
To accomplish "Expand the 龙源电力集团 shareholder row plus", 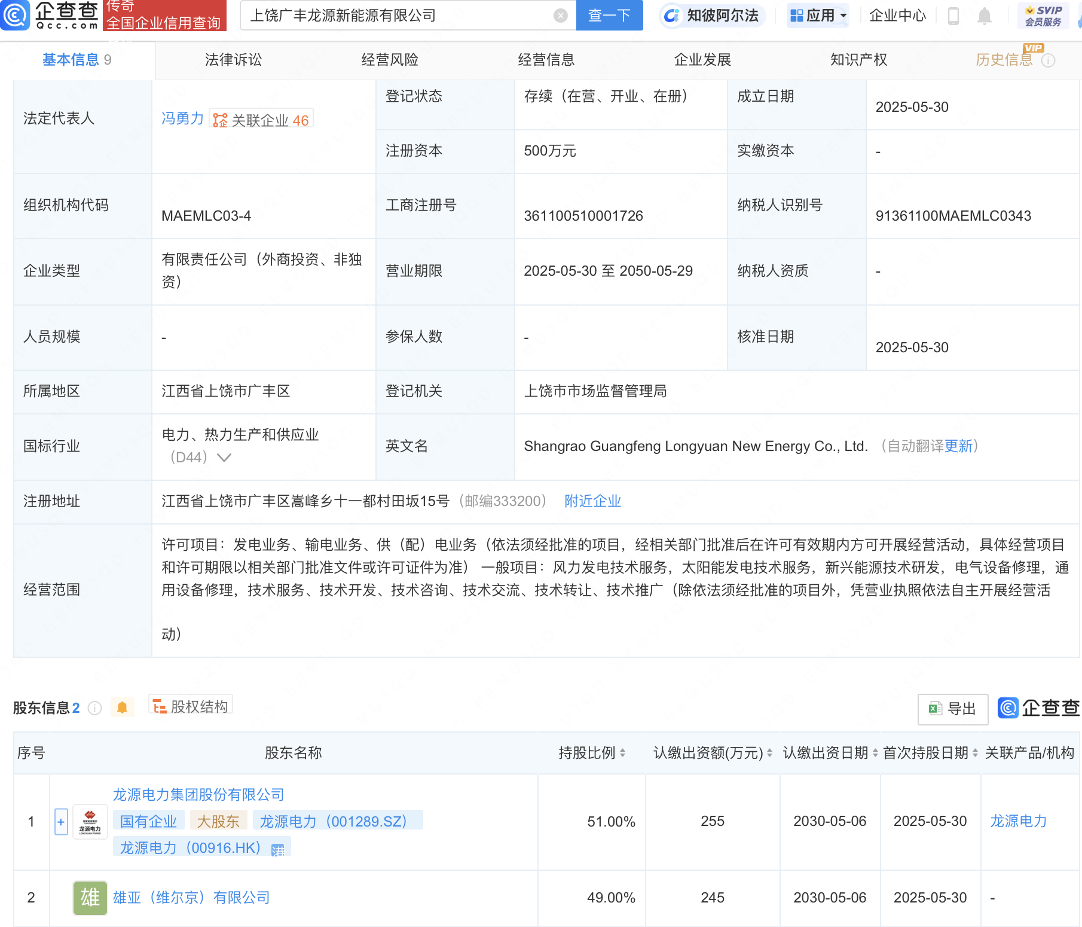I will [x=61, y=822].
